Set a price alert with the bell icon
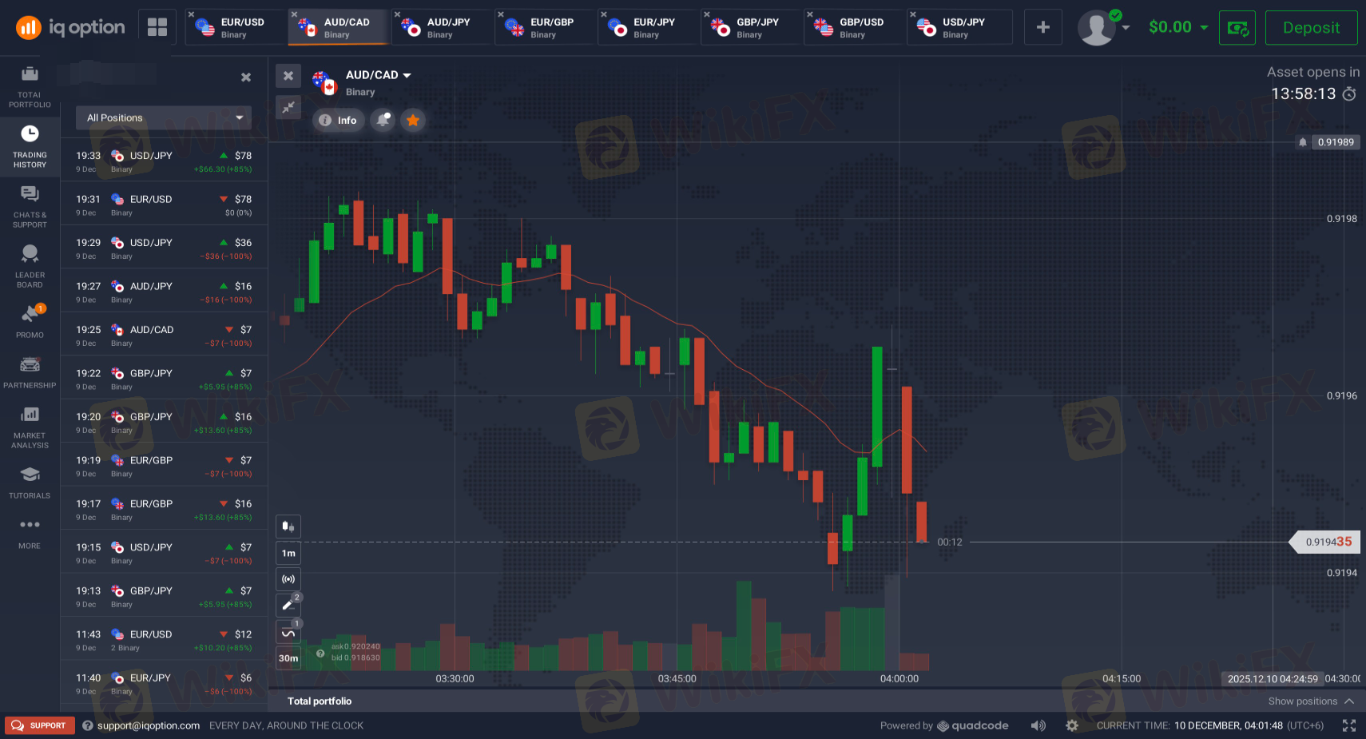 [383, 120]
